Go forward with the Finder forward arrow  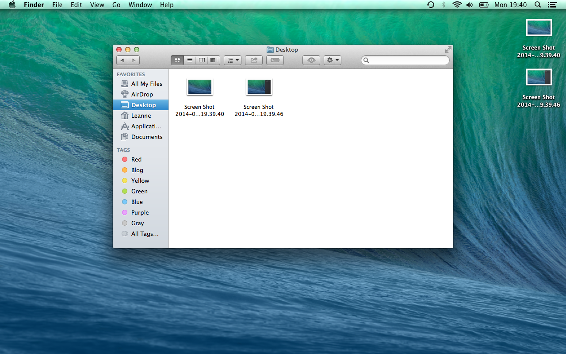coord(134,60)
